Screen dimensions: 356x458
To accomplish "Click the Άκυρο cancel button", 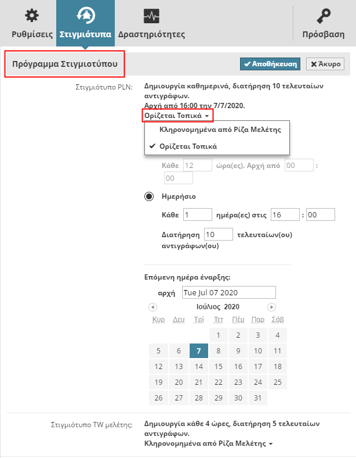I will click(x=325, y=64).
